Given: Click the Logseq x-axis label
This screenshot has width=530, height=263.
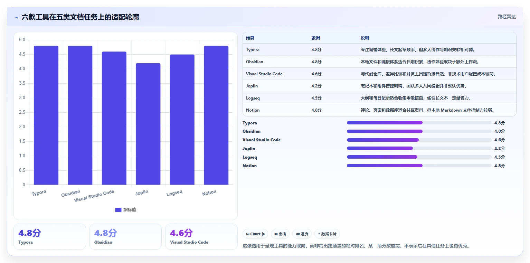Looking at the screenshot, I should [x=174, y=192].
